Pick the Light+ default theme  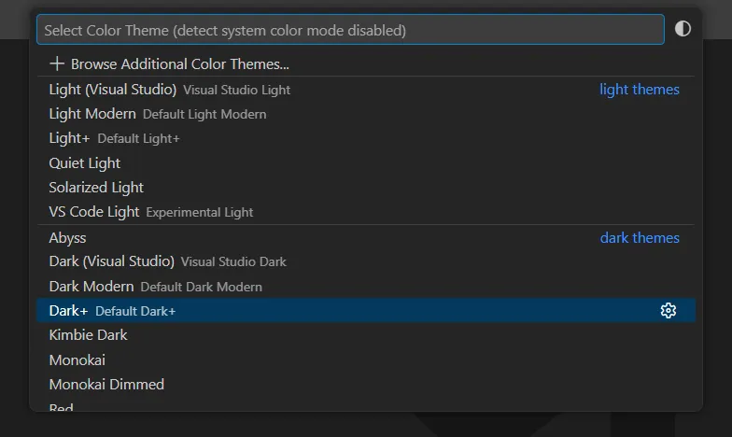(69, 138)
